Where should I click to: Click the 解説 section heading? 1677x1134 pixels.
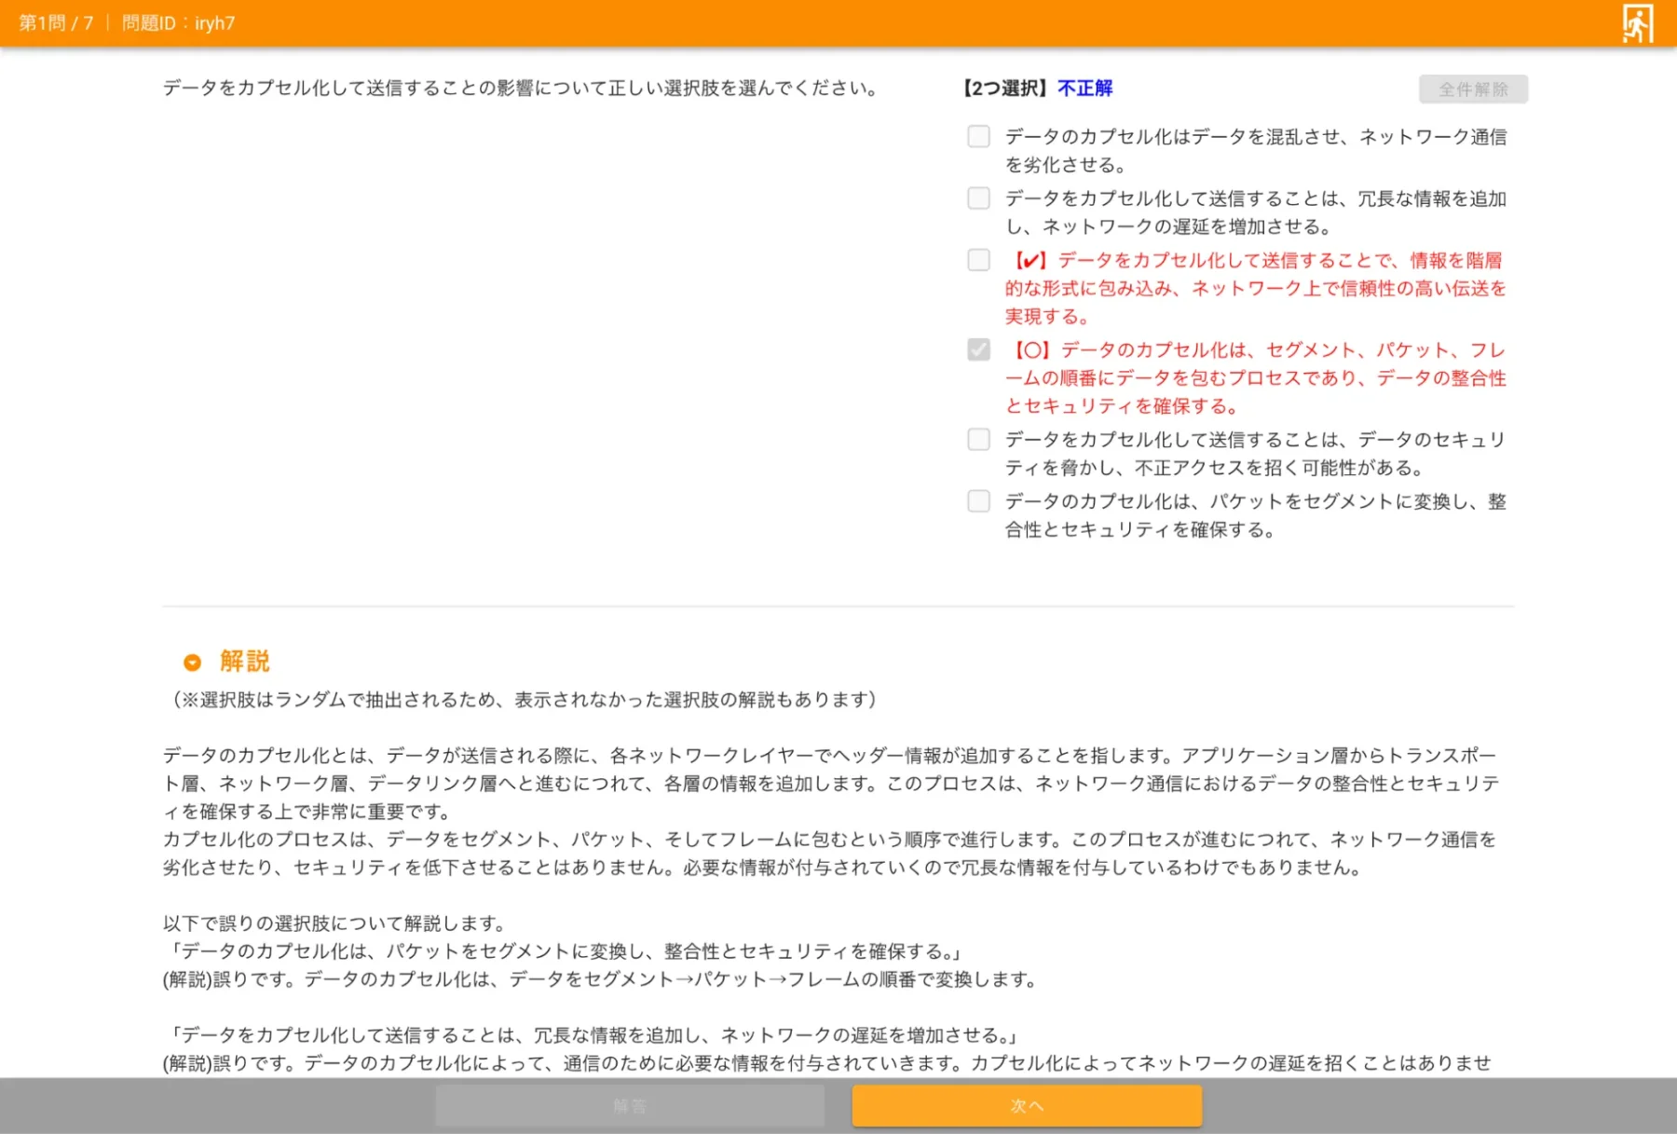(243, 662)
